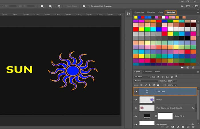Screen dimensions: 200x129
Task: Hide the Text Layer using eye icon
Action: (136, 91)
